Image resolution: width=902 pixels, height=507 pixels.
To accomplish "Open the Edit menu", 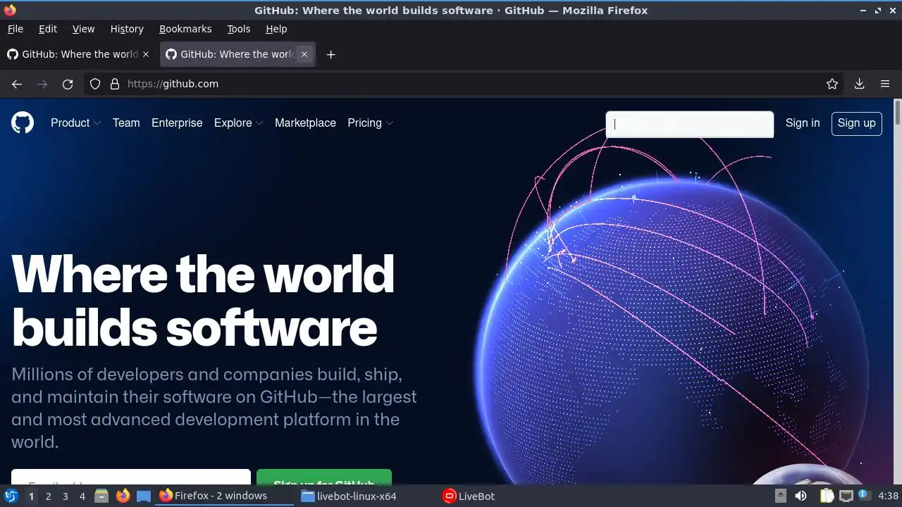I will point(48,29).
